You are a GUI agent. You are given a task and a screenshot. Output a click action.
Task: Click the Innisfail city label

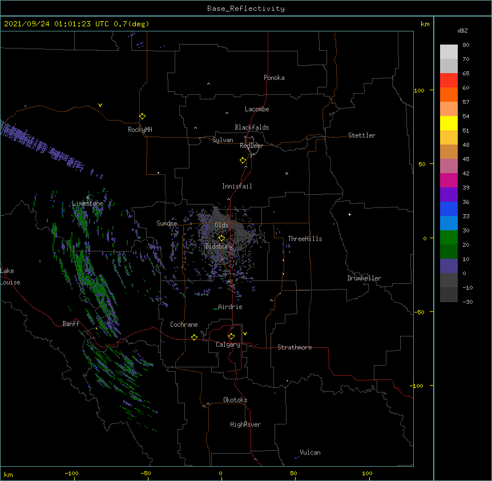(237, 186)
